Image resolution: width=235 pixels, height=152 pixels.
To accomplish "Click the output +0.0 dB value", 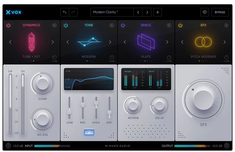I will pyautogui.click(x=217, y=146).
